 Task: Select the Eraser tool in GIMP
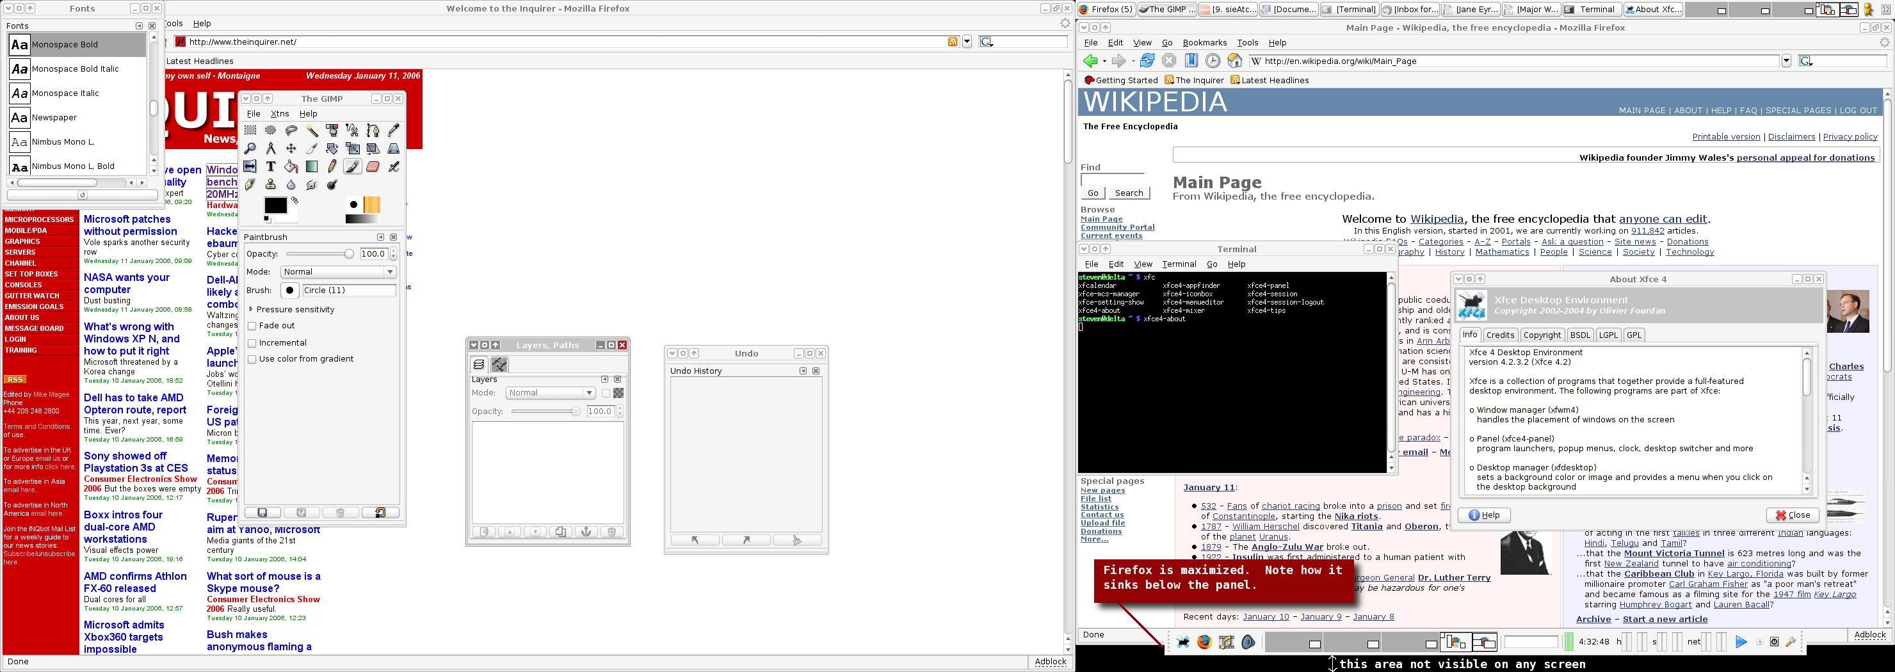[x=373, y=167]
